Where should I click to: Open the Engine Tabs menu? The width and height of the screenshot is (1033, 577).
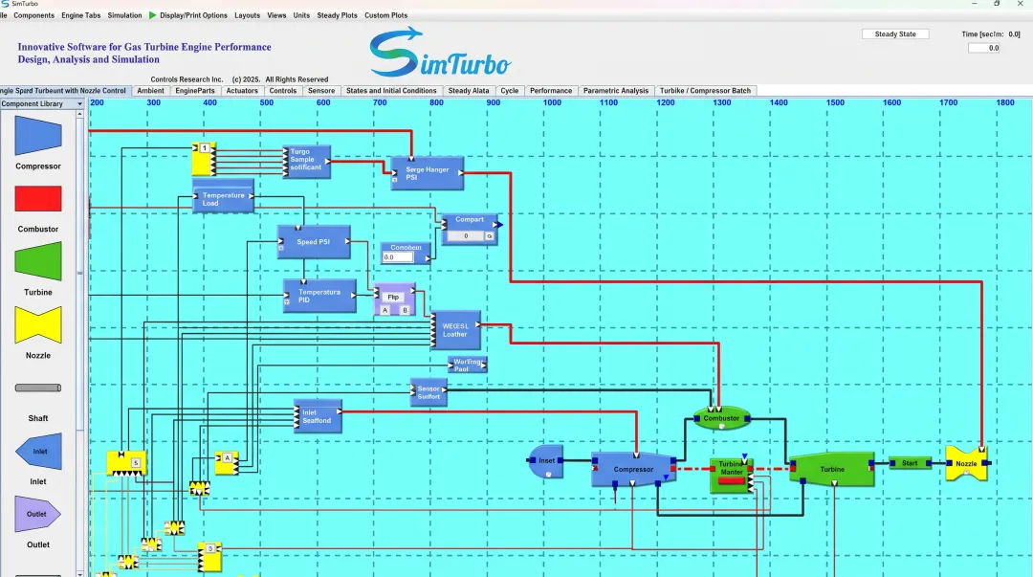(81, 15)
